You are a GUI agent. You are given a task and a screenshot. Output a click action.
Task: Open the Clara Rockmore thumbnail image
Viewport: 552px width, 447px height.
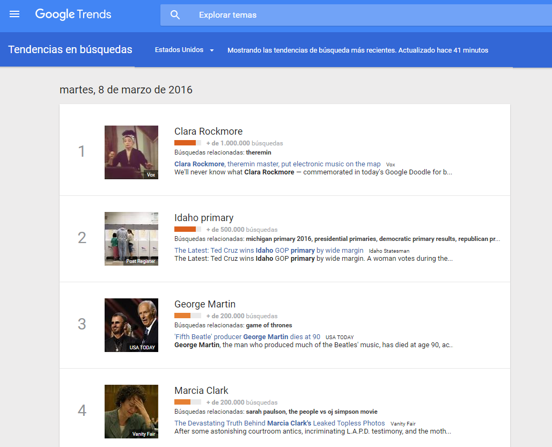point(131,152)
